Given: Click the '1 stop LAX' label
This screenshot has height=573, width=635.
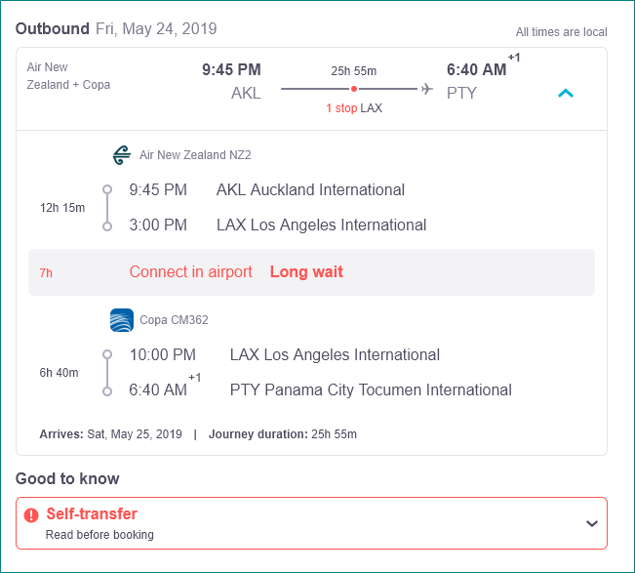Looking at the screenshot, I should 354,108.
